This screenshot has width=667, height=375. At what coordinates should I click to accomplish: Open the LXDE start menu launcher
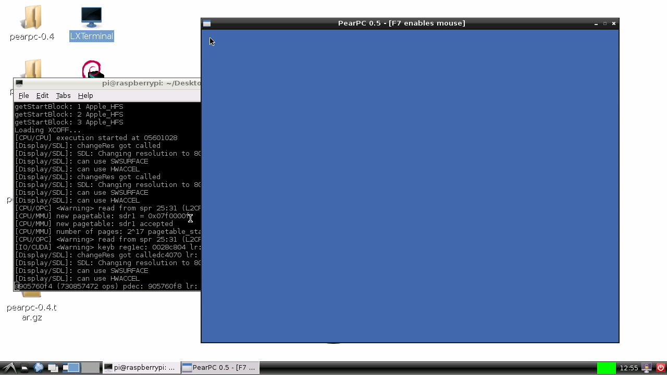pos(8,368)
